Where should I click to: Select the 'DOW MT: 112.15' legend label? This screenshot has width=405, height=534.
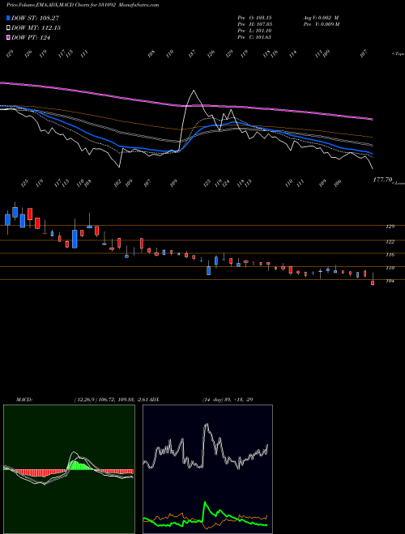click(x=36, y=28)
